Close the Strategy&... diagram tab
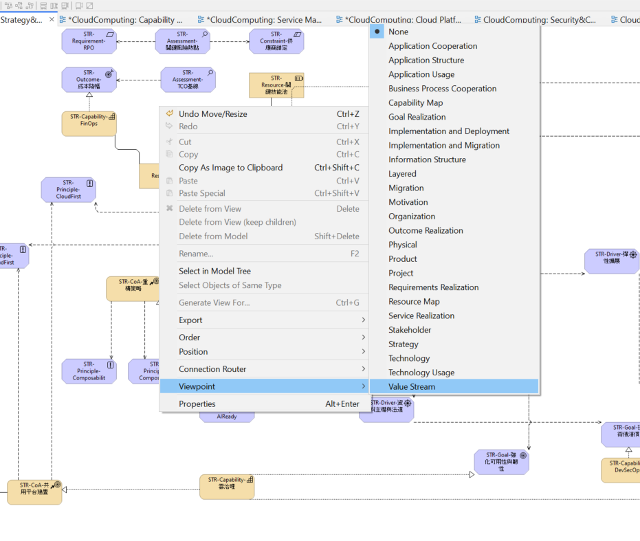This screenshot has height=541, width=640. [x=52, y=19]
